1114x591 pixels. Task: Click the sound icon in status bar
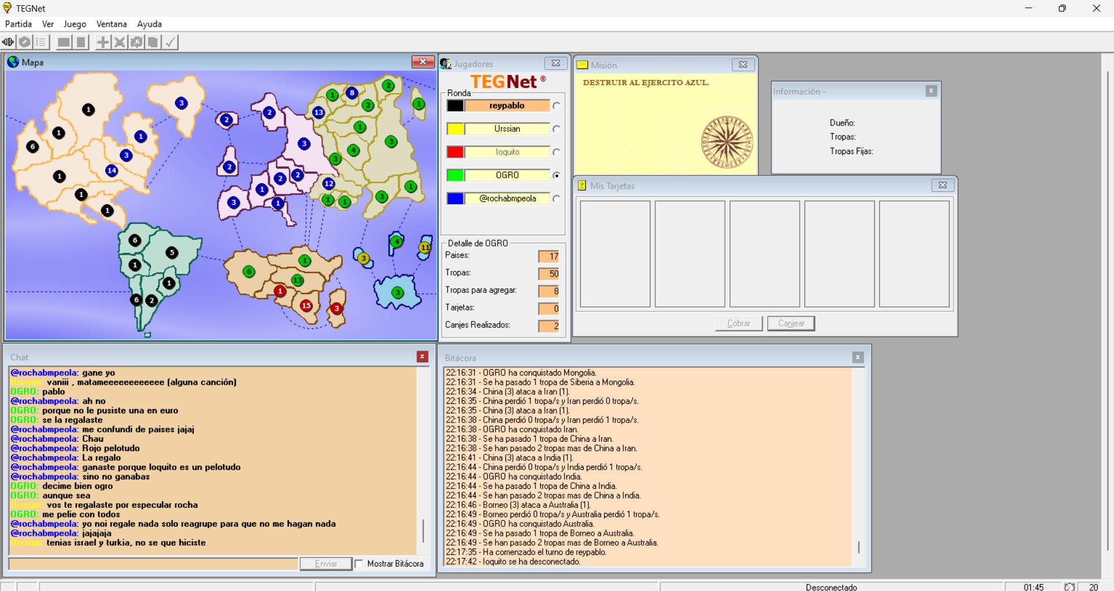pyautogui.click(x=1069, y=587)
